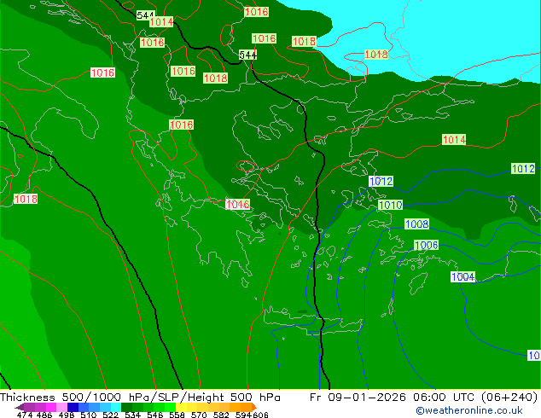Click the 546 legend value
This screenshot has width=541, height=418.
(155, 415)
